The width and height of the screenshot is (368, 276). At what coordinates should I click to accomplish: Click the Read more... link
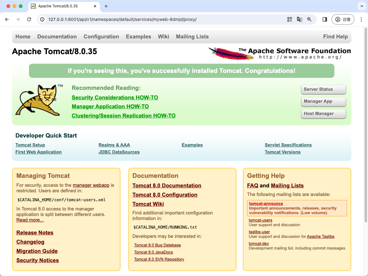(x=30, y=220)
